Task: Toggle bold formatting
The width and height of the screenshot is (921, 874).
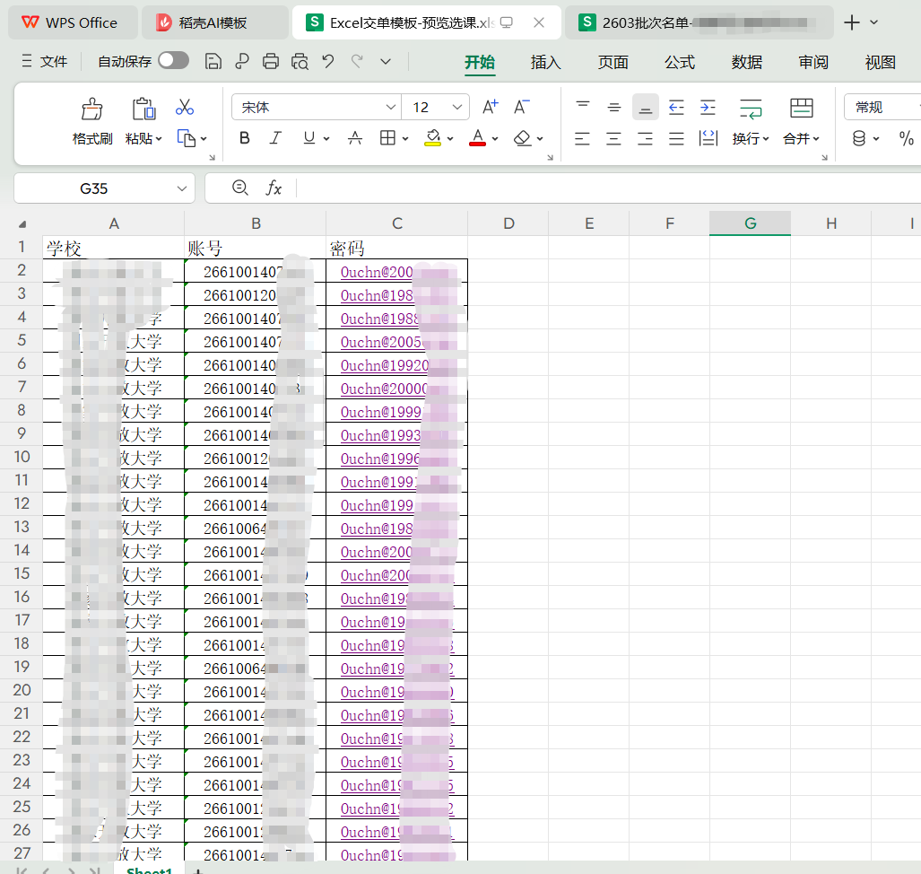Action: 245,138
